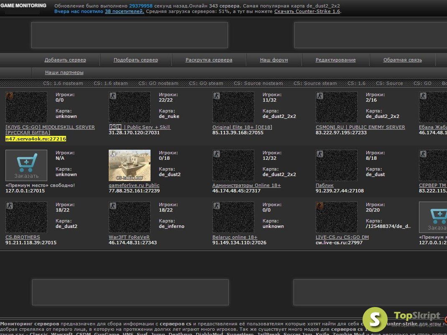Click the address cw.live-cs.ru:27997
The width and height of the screenshot is (447, 335).
(x=339, y=243)
